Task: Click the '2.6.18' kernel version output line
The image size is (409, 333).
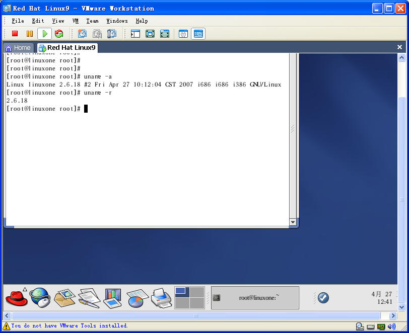Action: point(17,101)
